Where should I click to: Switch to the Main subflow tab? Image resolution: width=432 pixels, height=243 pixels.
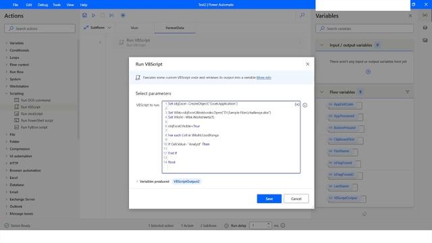tap(134, 28)
